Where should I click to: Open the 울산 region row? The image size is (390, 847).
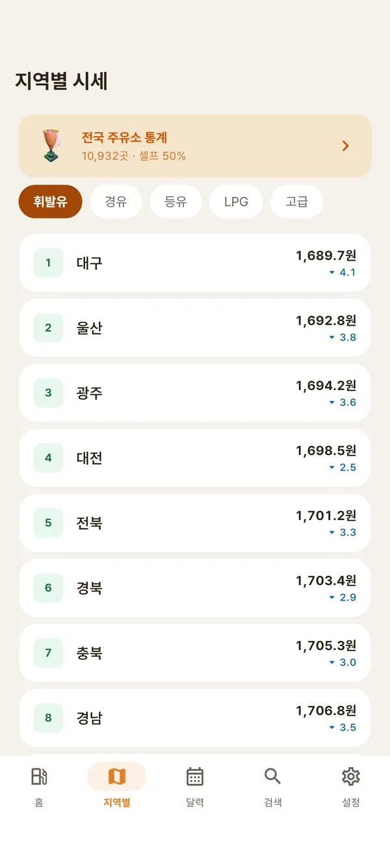tap(195, 328)
